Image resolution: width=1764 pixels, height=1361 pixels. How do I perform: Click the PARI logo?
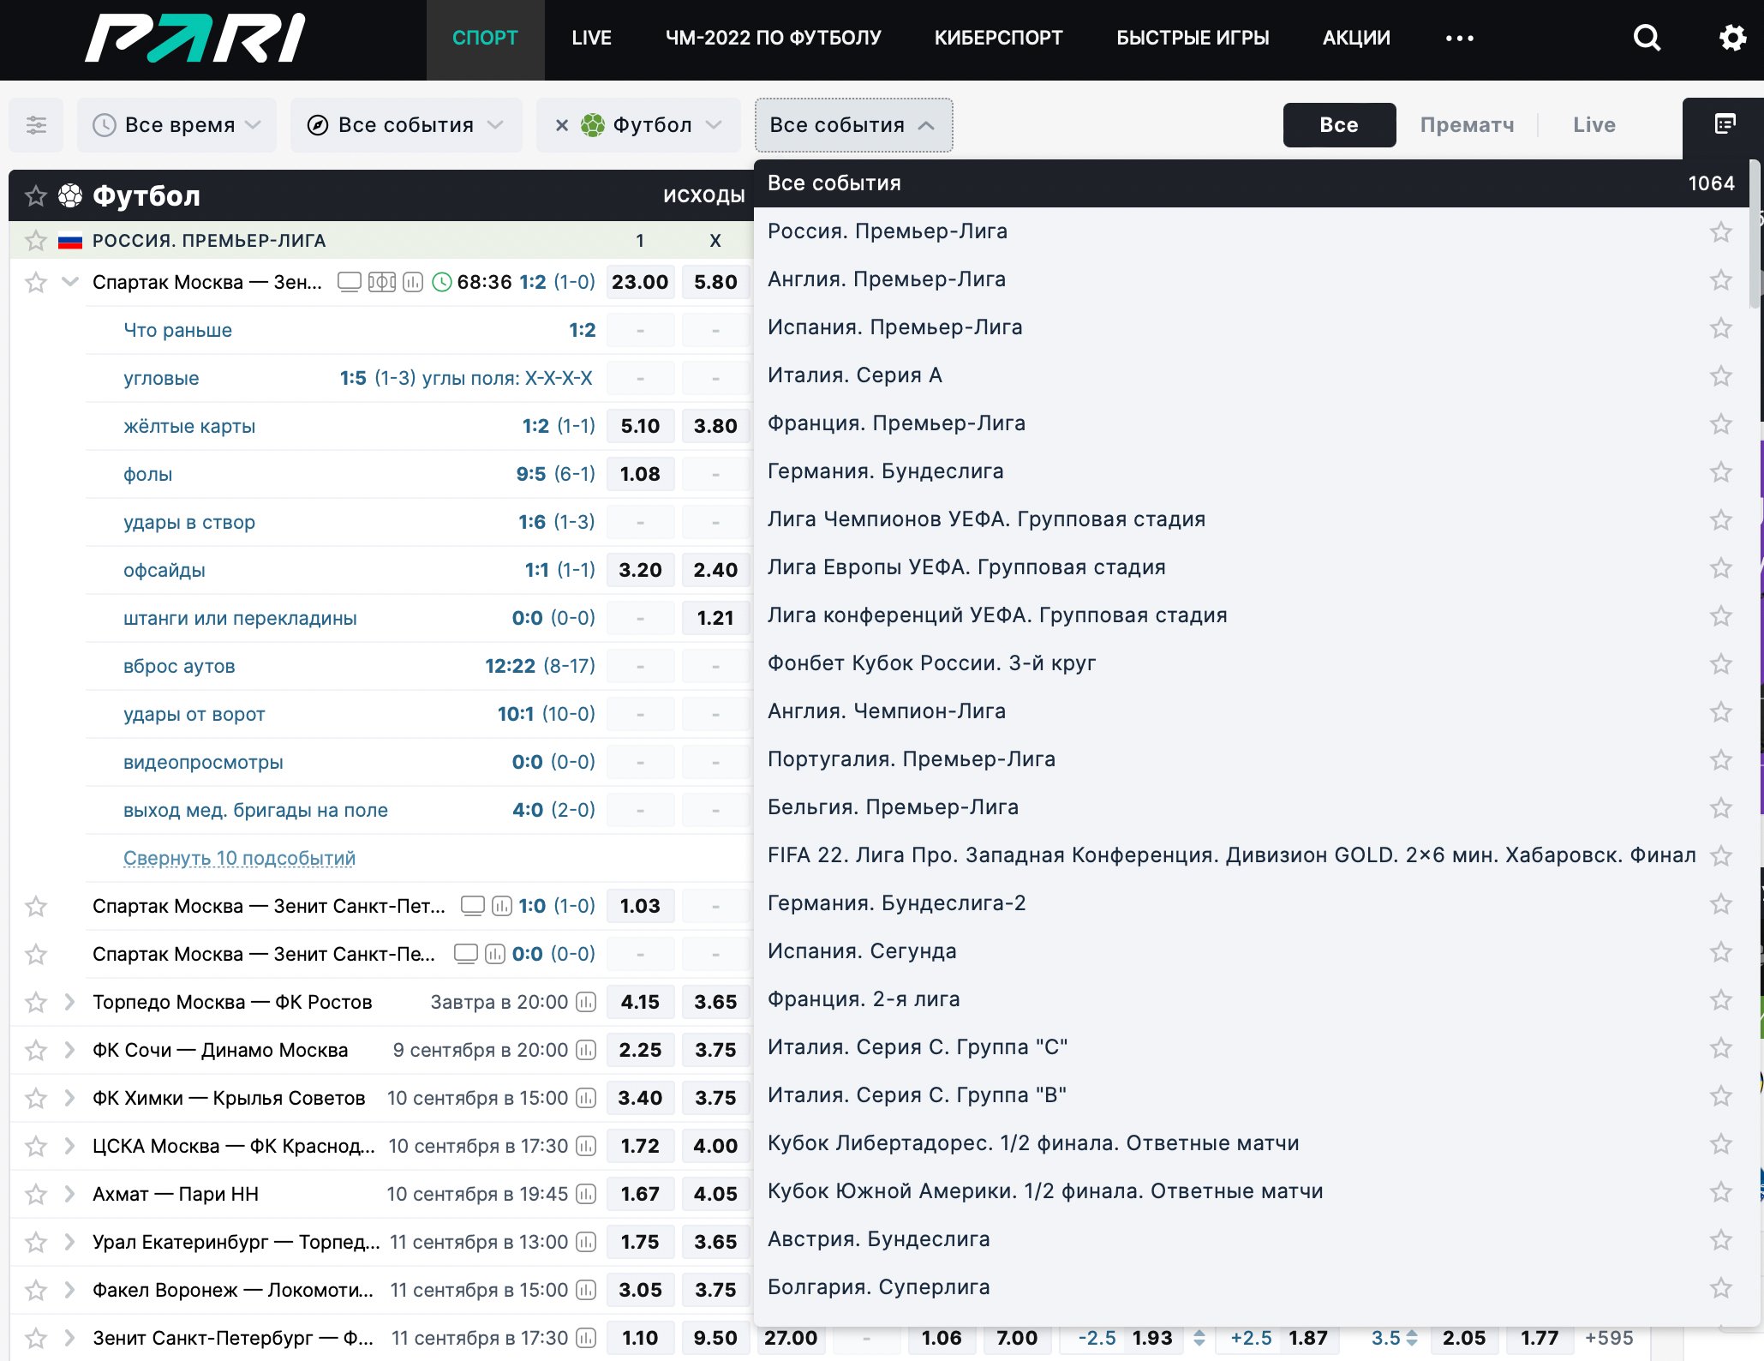(195, 39)
